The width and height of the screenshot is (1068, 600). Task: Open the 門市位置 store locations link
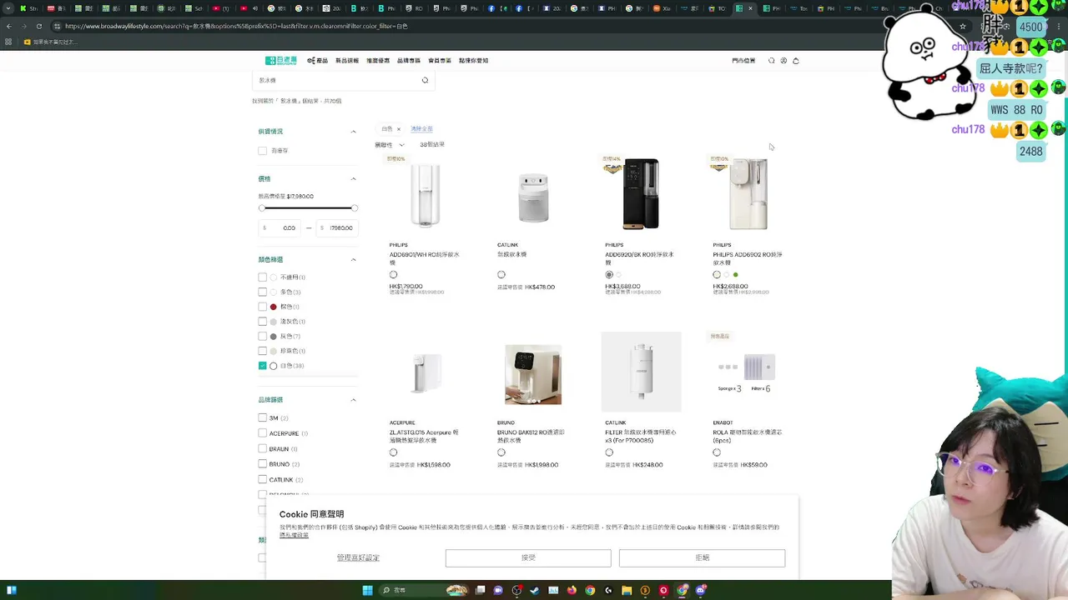click(743, 61)
